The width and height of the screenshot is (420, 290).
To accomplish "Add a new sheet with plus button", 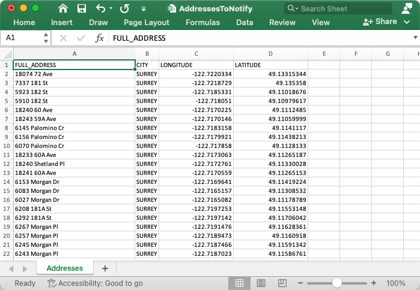I will pos(105,268).
